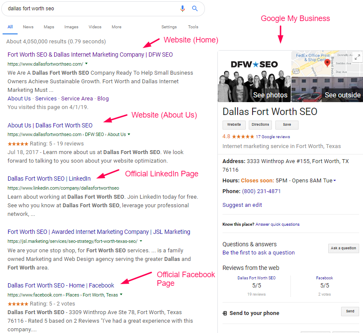Click the Website button in business panel
363x333 pixels.
(x=234, y=125)
